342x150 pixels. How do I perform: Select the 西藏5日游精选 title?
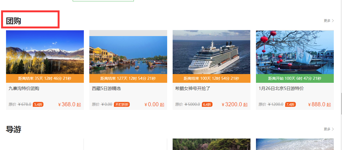[x=106, y=89]
